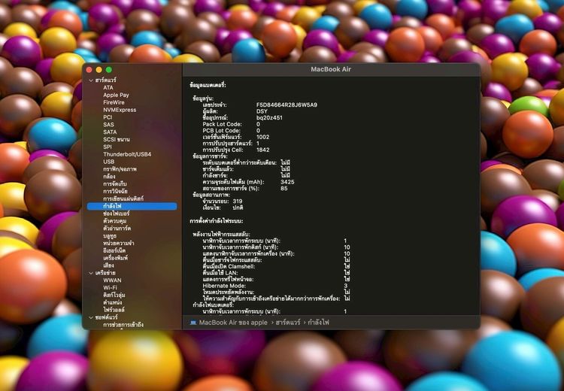Collapse the เครือข่าย section disclosure triangle
564x391 pixels.
[91, 272]
